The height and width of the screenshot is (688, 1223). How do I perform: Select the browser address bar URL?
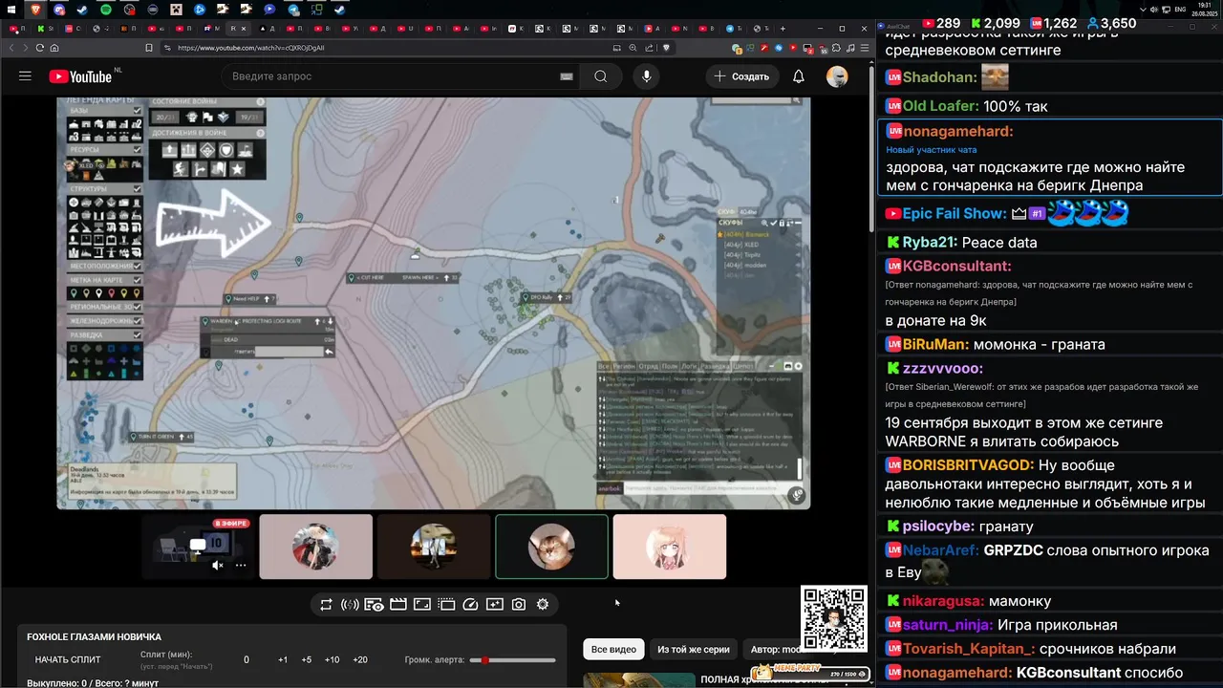pos(251,48)
